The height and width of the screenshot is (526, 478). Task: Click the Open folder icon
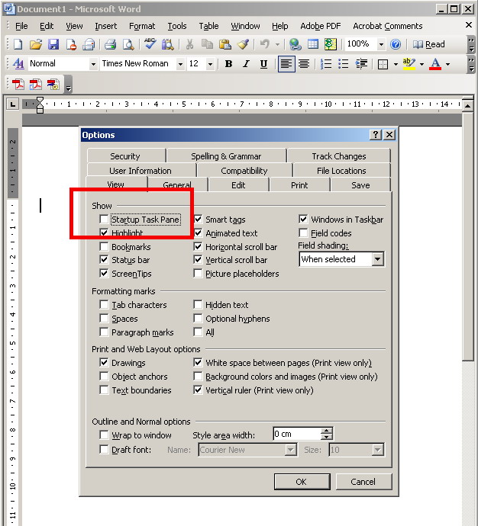tap(36, 44)
